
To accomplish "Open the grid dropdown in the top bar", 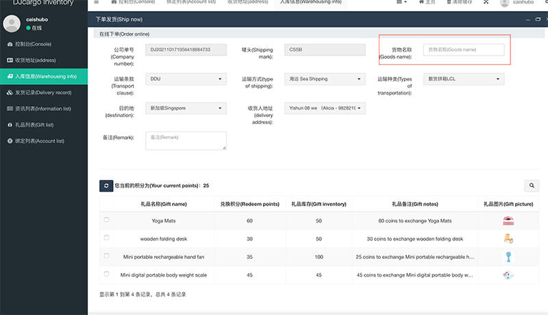I will click(401, 2).
